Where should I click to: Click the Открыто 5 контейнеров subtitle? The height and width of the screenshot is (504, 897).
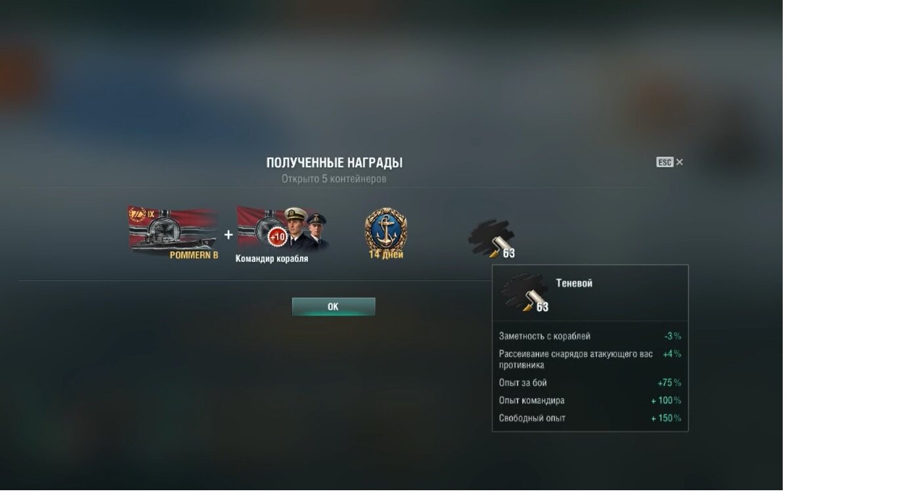point(334,178)
